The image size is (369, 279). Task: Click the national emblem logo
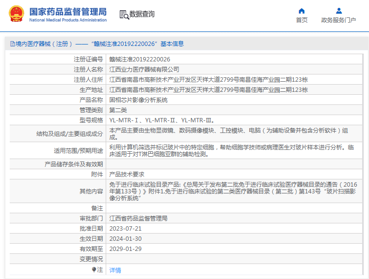[16, 14]
